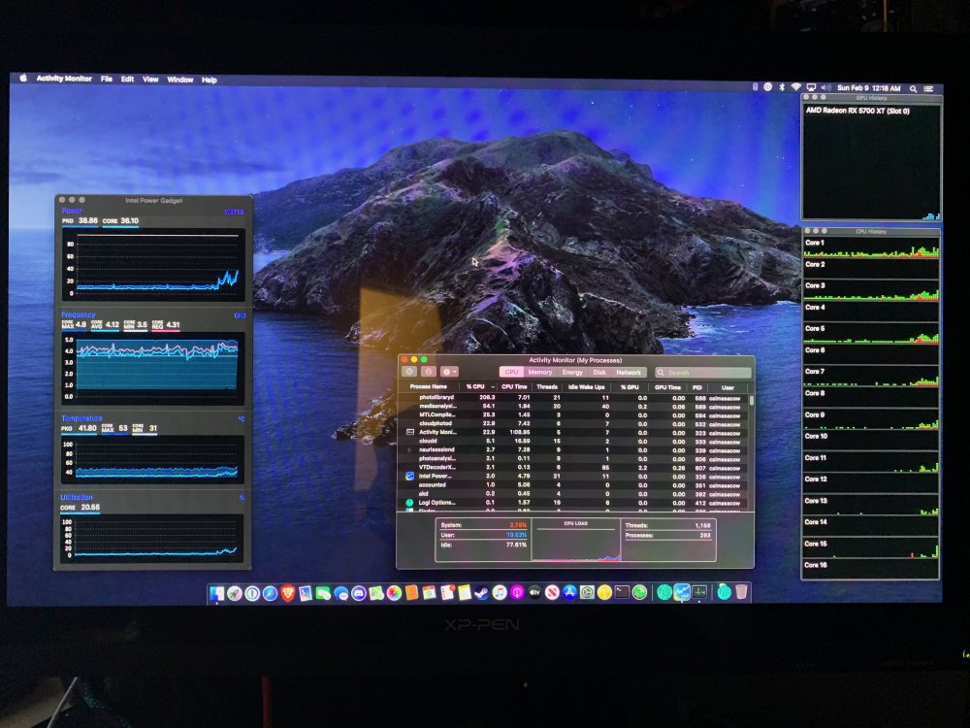Open Finder from the dock
This screenshot has width=970, height=728.
click(x=216, y=593)
